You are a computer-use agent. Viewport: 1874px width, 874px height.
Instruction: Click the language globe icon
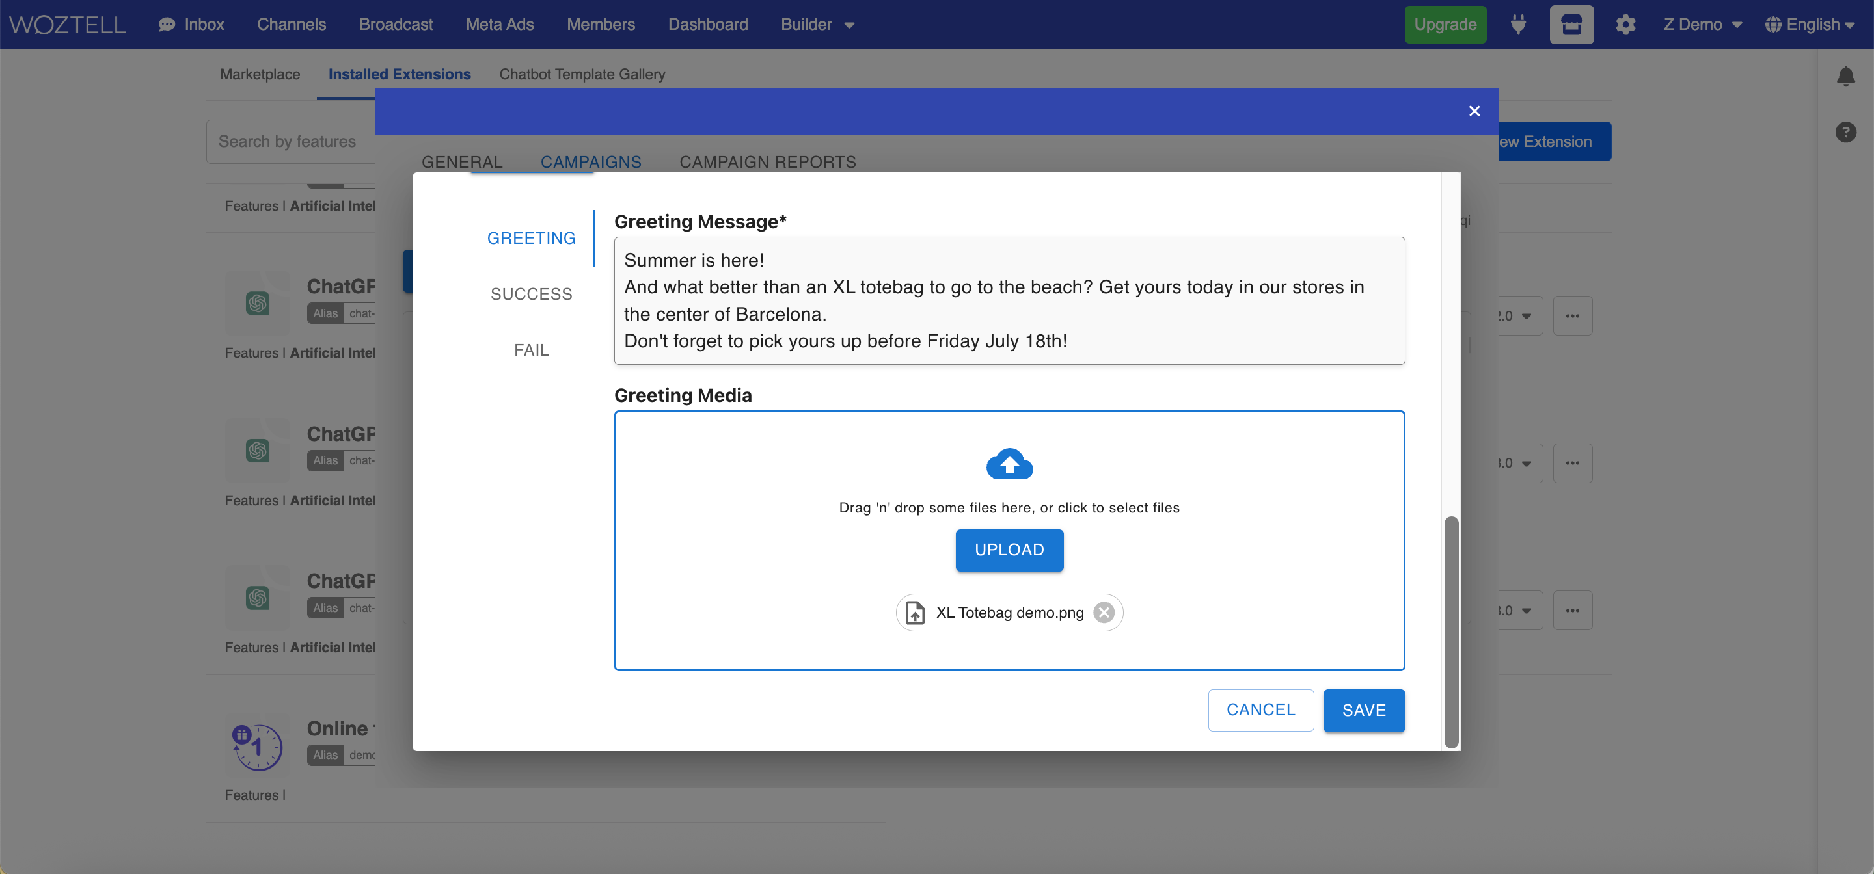(1774, 25)
